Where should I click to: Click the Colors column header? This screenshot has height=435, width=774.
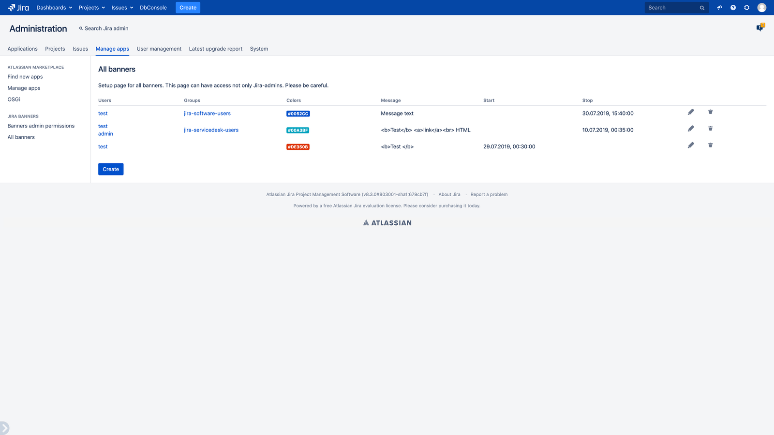tap(294, 101)
